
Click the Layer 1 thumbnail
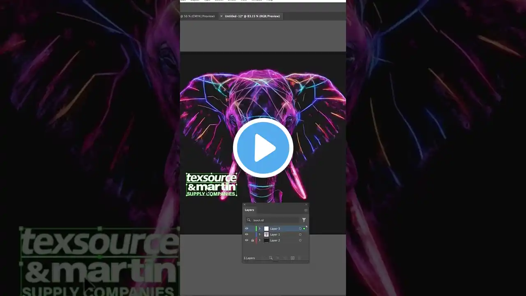pyautogui.click(x=266, y=234)
